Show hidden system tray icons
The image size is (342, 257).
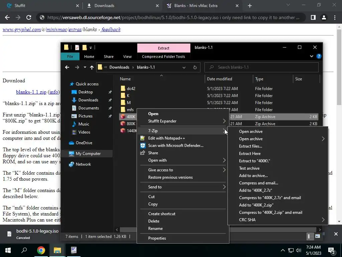tap(283, 250)
